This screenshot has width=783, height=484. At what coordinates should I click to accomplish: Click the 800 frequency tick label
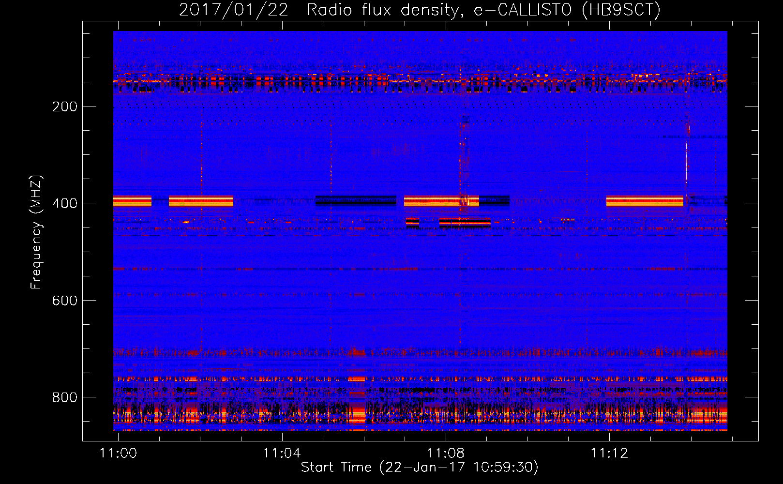[x=65, y=397]
